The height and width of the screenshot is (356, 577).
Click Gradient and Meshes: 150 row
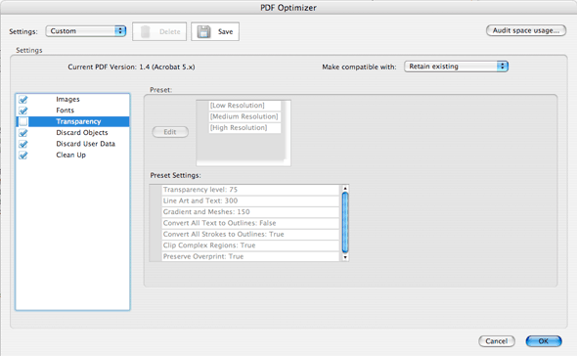tap(250, 211)
